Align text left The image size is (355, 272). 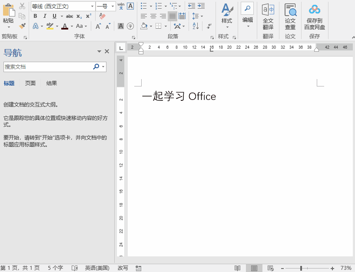144,16
